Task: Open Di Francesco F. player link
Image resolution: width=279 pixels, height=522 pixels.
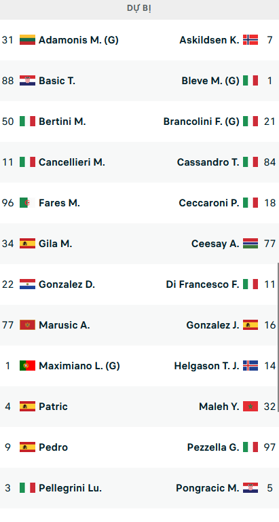Action: pyautogui.click(x=202, y=284)
